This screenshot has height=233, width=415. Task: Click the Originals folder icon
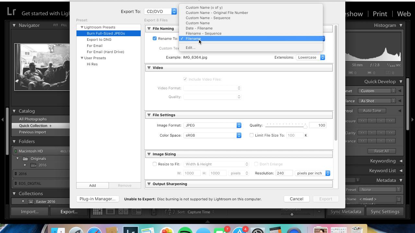[25, 159]
